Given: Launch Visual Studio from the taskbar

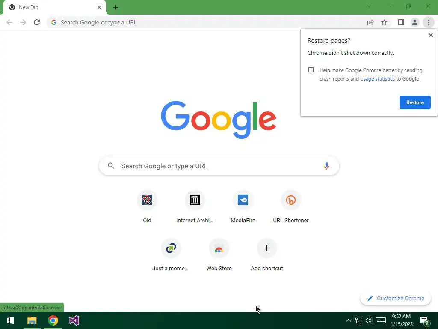Looking at the screenshot, I should point(74,320).
